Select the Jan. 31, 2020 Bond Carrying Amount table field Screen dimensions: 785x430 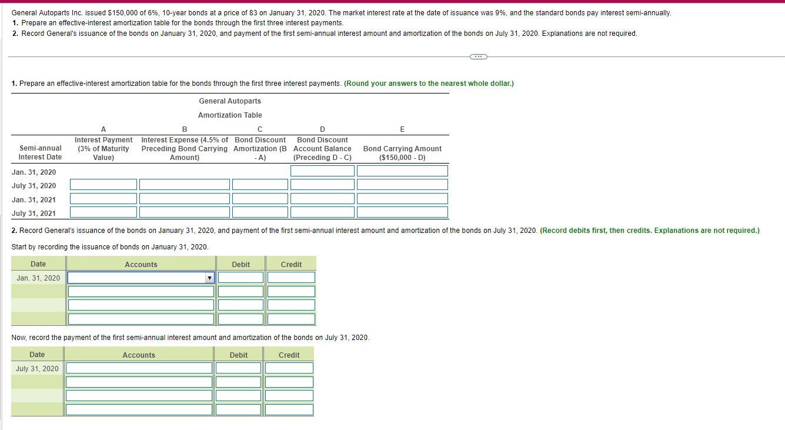[x=402, y=171]
